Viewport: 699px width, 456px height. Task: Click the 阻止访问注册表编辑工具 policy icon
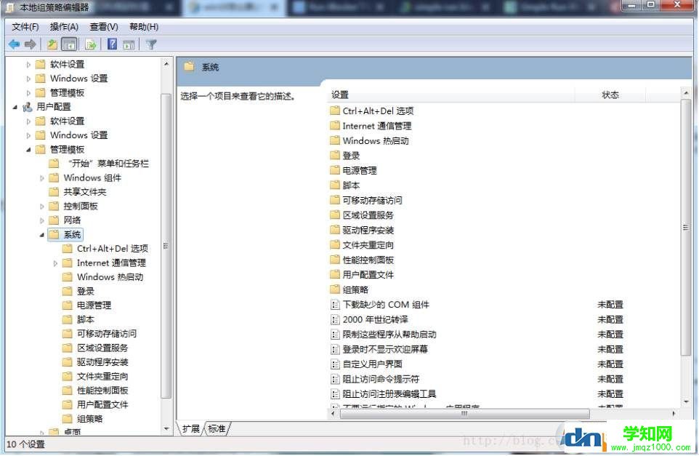point(335,394)
